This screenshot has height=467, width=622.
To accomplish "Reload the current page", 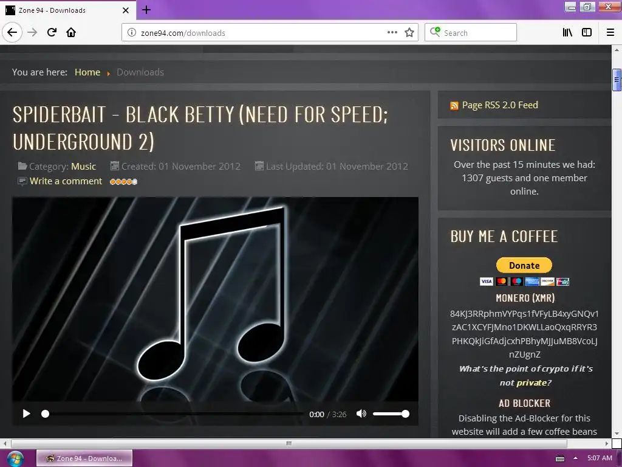I will click(x=52, y=33).
